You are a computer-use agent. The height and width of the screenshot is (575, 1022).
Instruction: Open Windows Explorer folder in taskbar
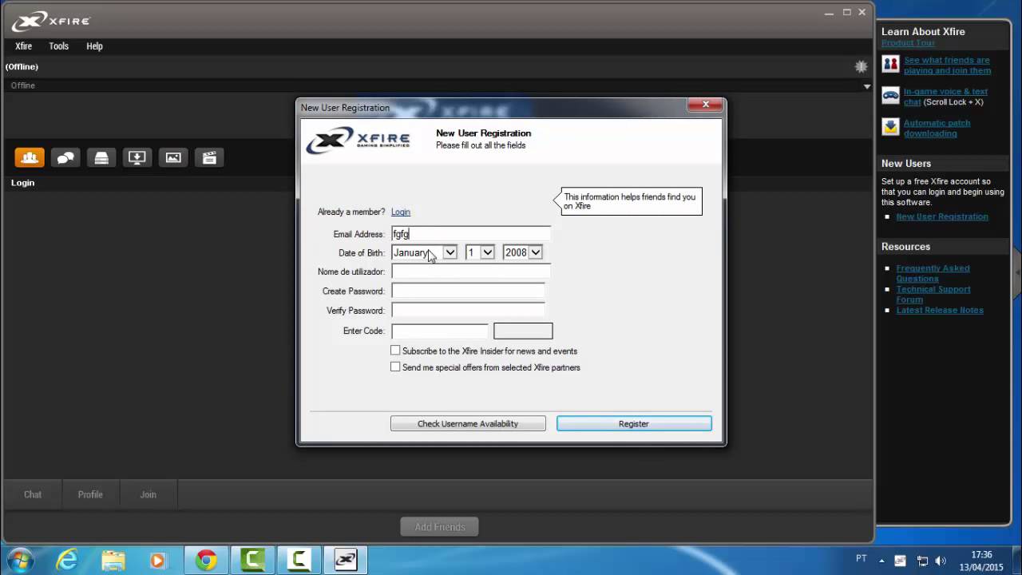coord(113,560)
